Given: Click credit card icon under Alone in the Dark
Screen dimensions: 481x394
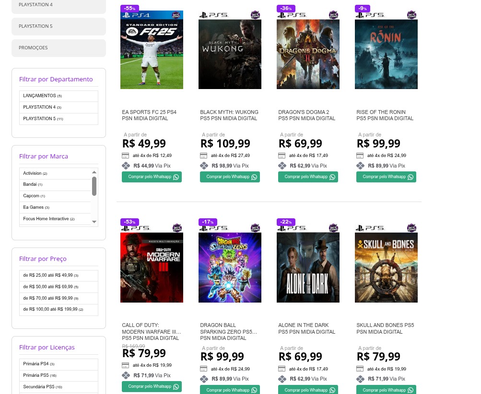Looking at the screenshot, I should [x=282, y=369].
